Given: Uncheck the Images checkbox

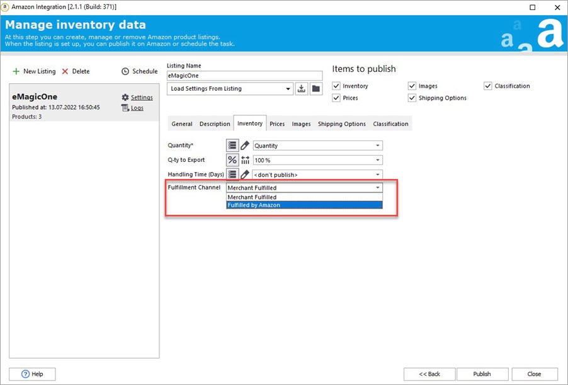Looking at the screenshot, I should pyautogui.click(x=412, y=86).
